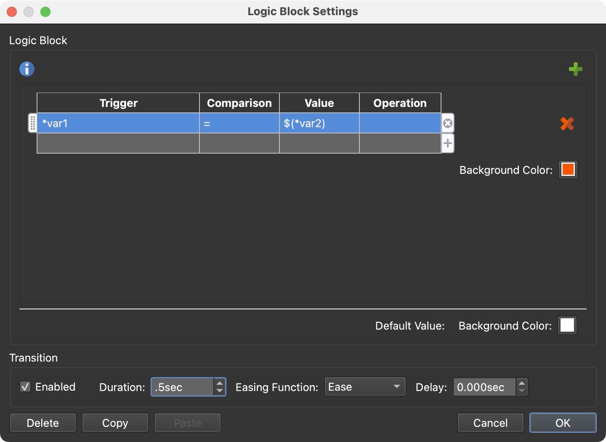The image size is (606, 442).
Task: Confirm settings by clicking OK
Action: pyautogui.click(x=562, y=423)
